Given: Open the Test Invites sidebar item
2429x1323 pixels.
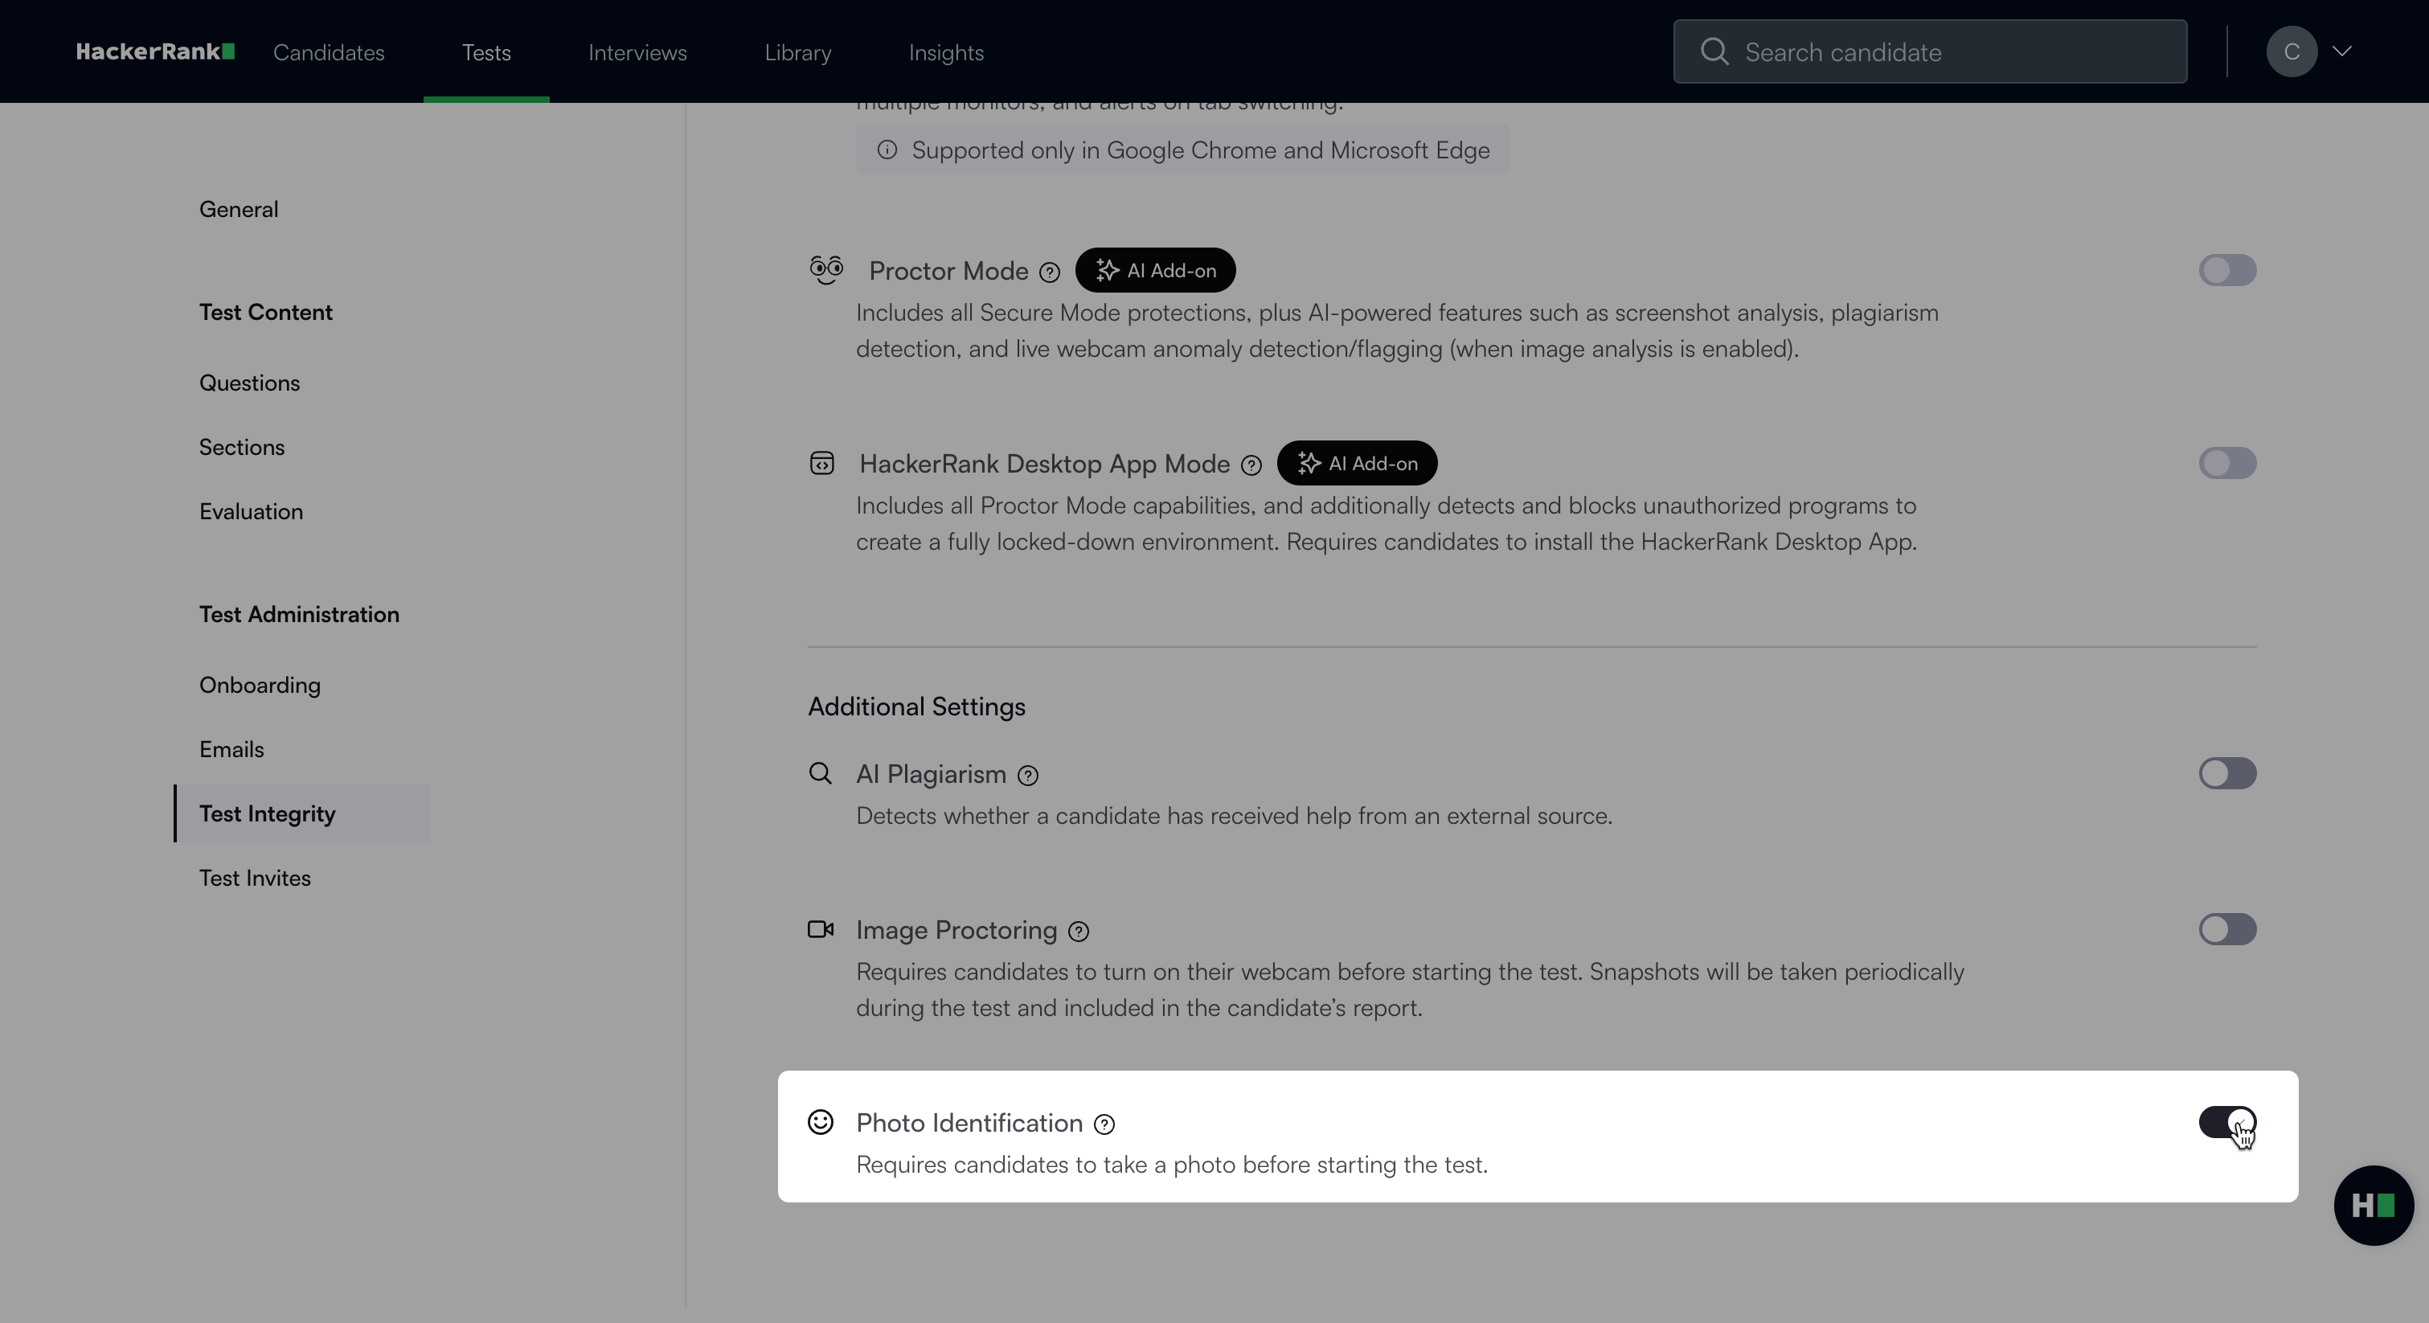Looking at the screenshot, I should pyautogui.click(x=255, y=878).
